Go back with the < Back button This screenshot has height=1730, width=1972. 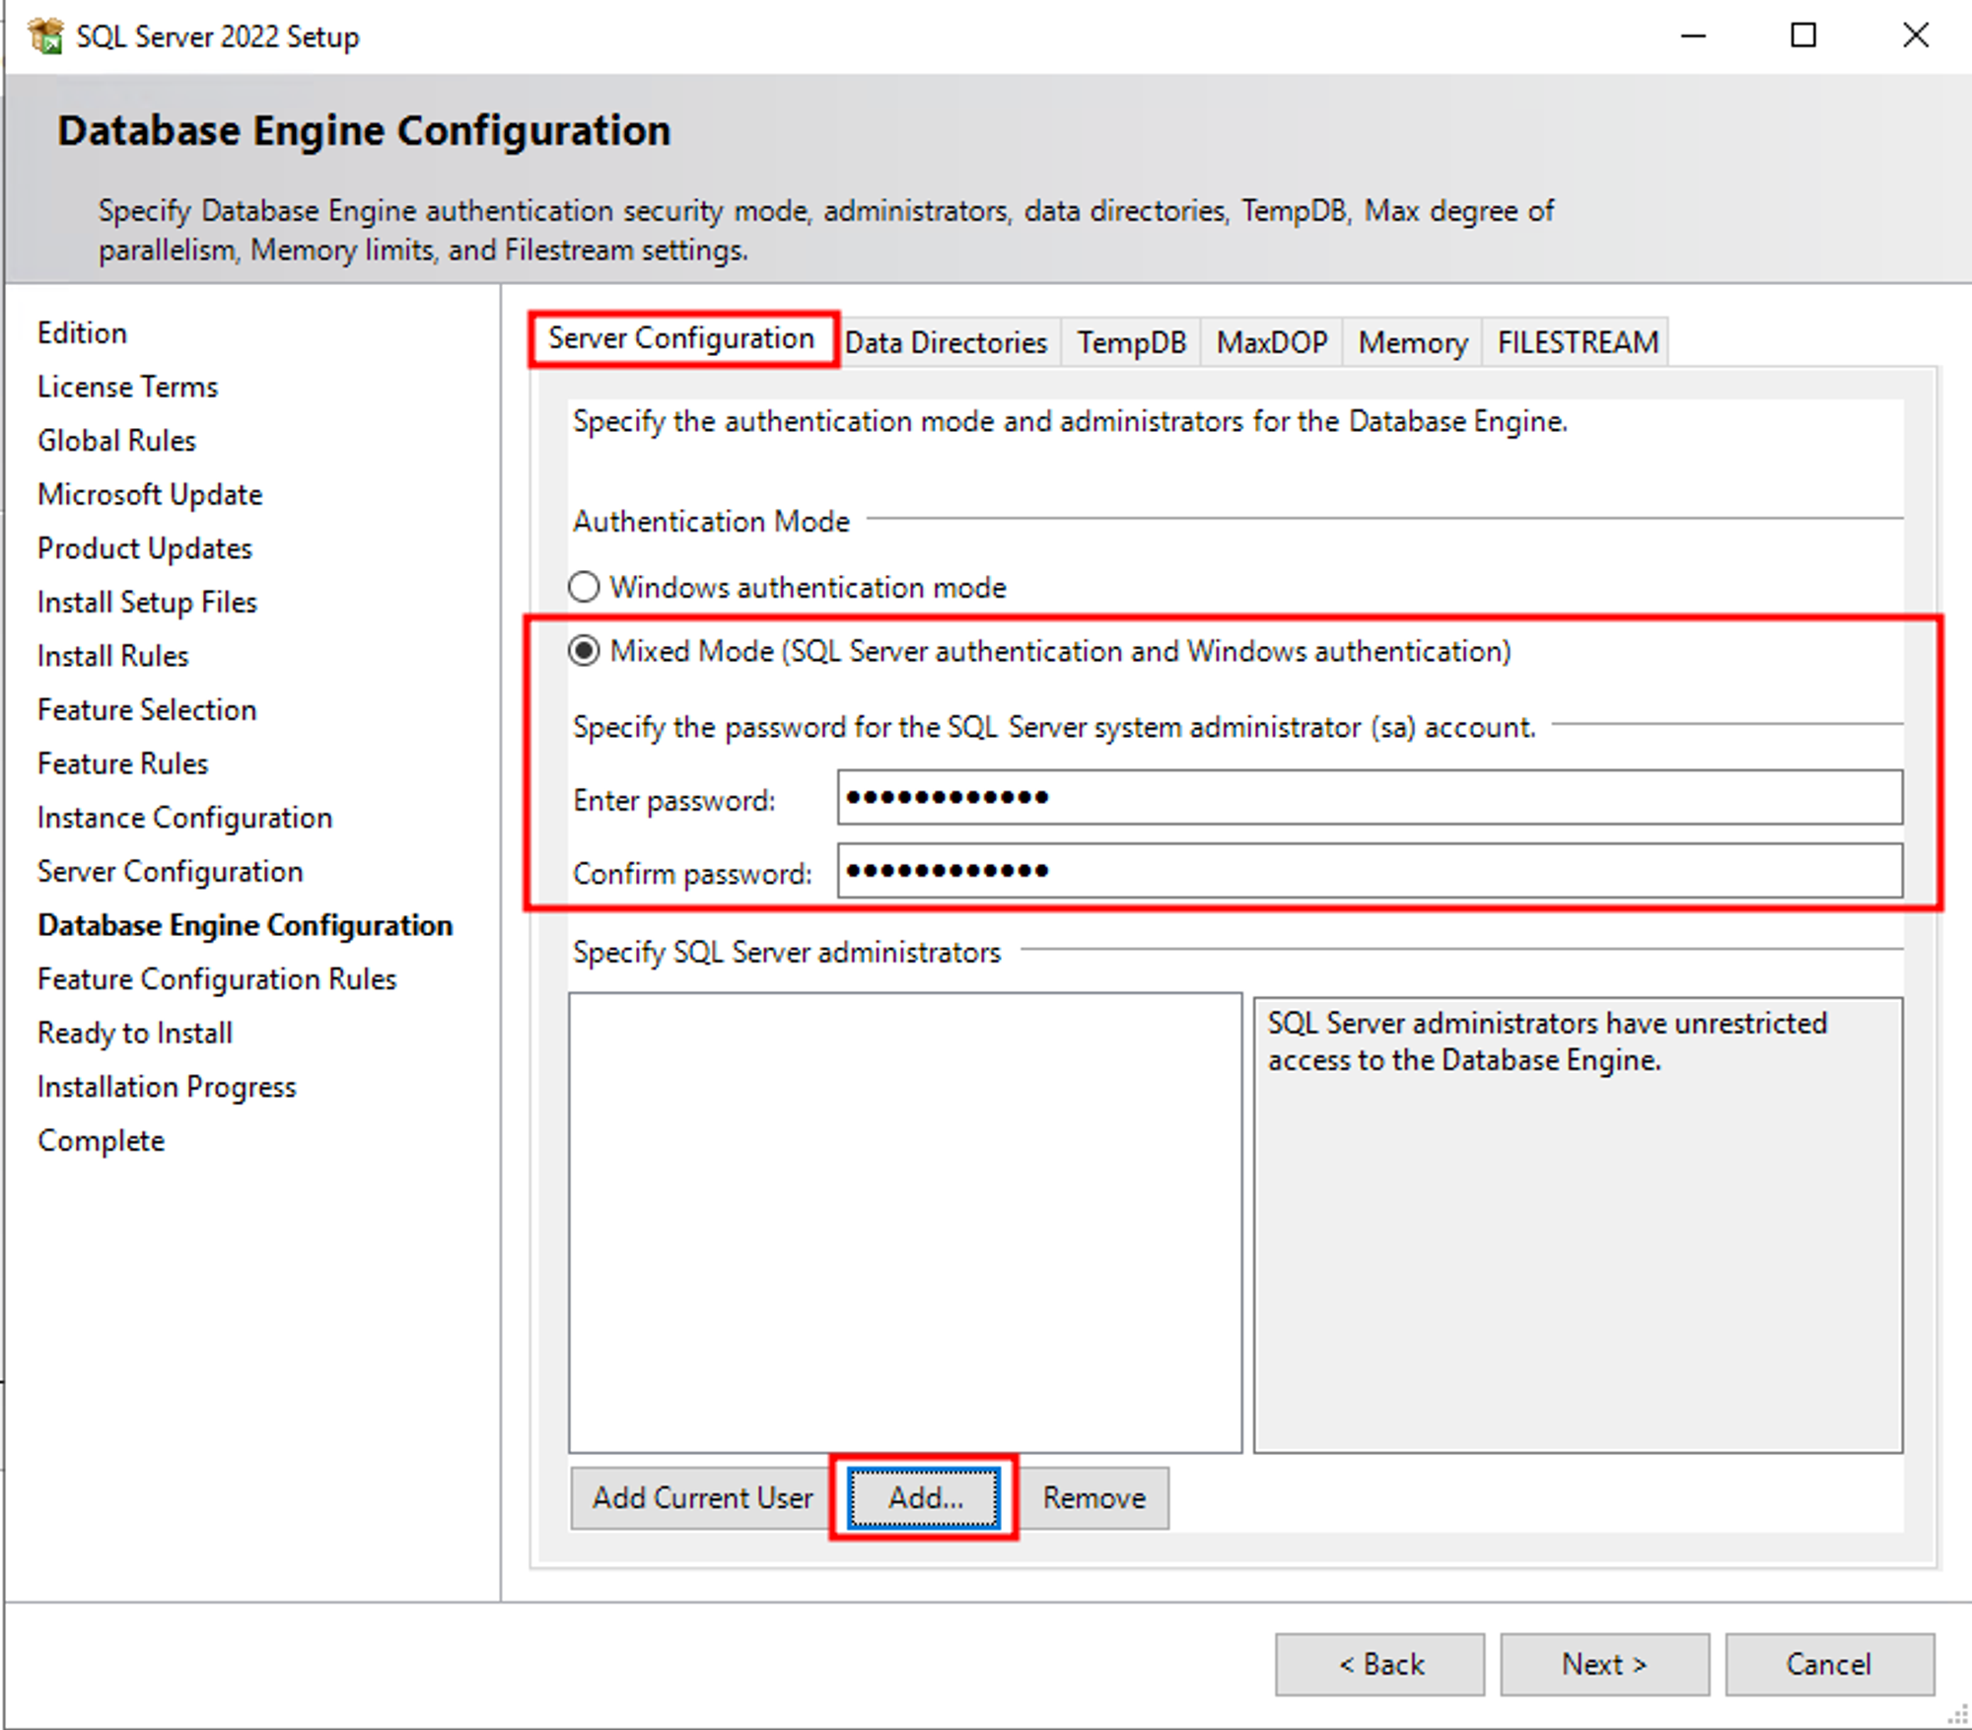[1379, 1664]
